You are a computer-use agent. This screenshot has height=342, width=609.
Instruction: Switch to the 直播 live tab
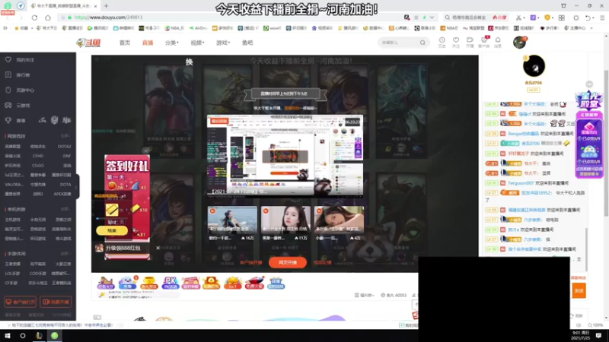[x=148, y=43]
